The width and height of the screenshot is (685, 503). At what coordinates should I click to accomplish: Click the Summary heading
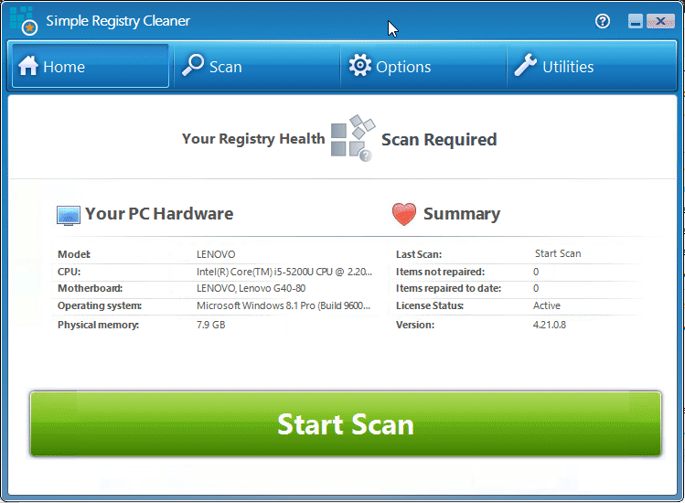click(x=462, y=214)
